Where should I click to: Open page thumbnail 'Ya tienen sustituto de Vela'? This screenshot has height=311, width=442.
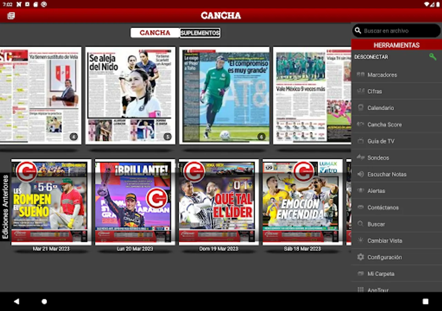[x=40, y=95]
